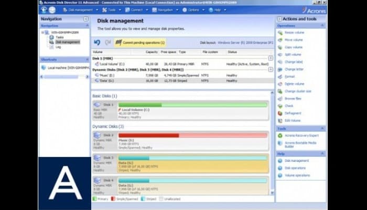367x210 pixels.
Task: Click the blue Striped legend swatch
Action: point(143,199)
